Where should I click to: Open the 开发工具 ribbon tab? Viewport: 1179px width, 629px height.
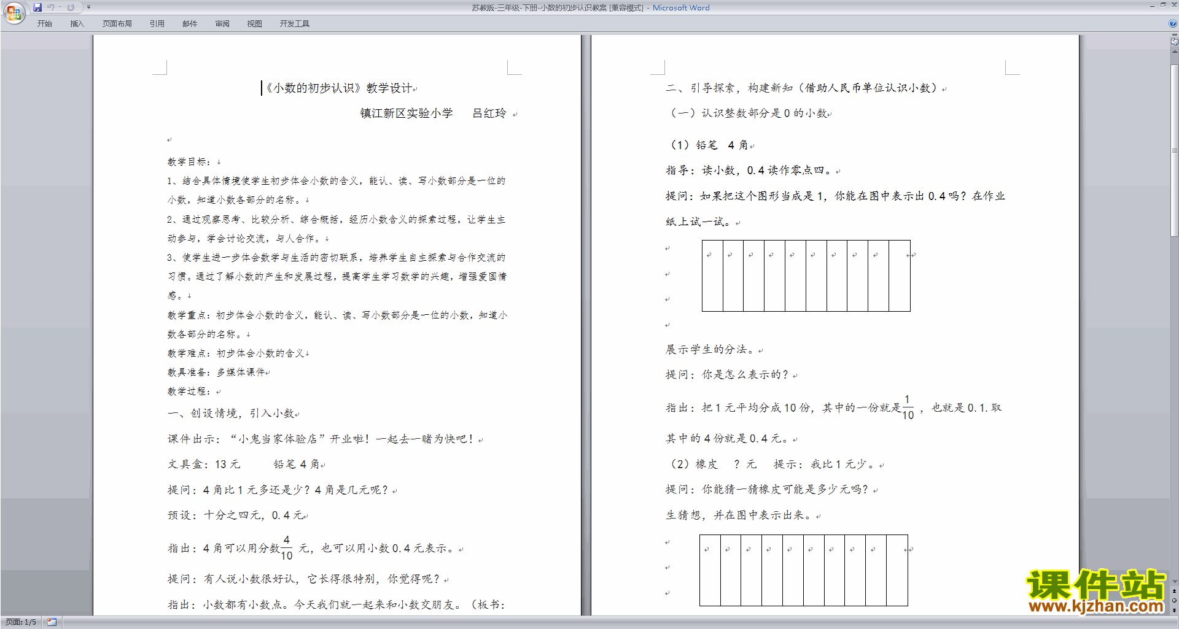click(x=295, y=24)
